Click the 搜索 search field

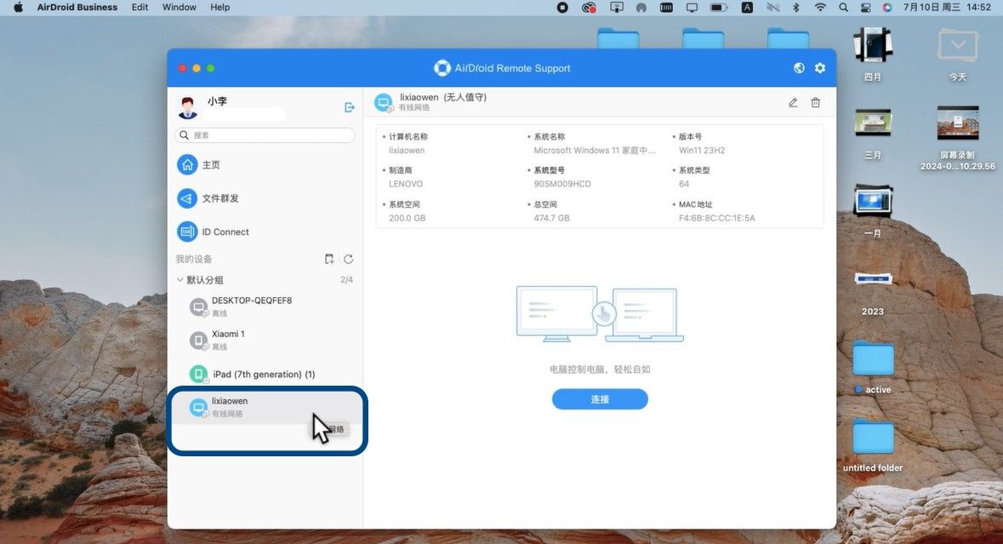(x=265, y=135)
